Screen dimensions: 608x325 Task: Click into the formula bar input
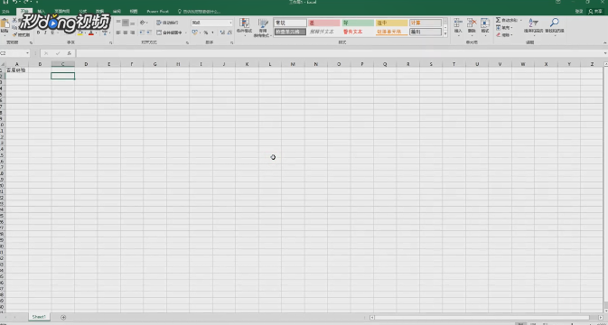pyautogui.click(x=340, y=53)
